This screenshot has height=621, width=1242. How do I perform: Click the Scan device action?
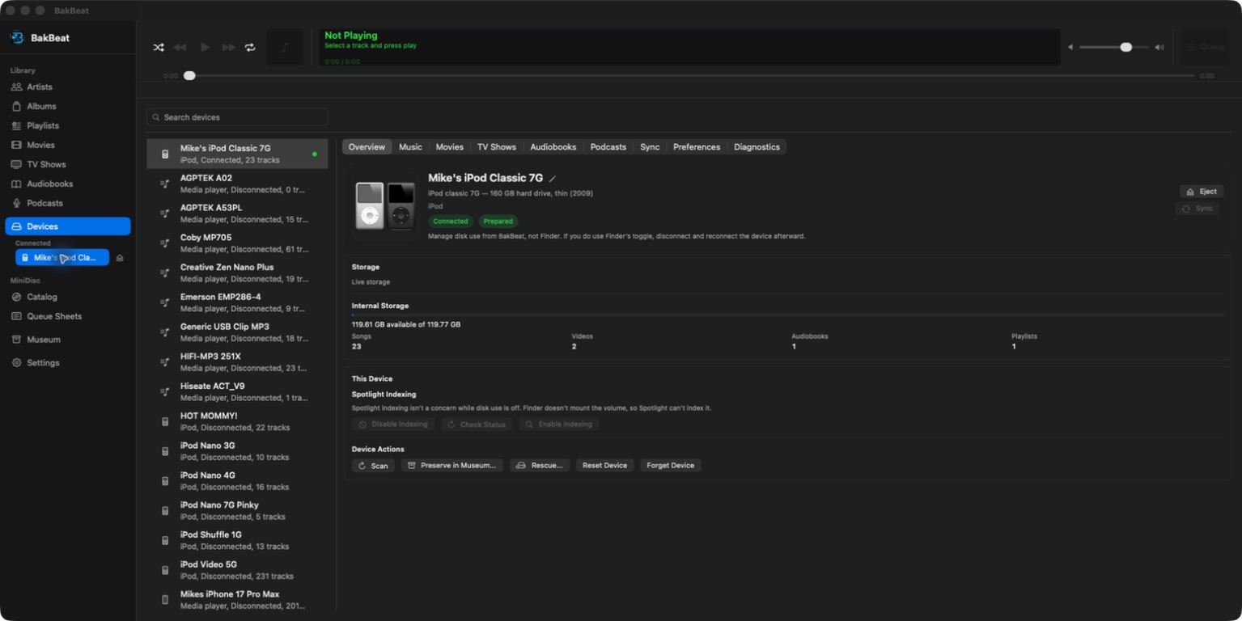pyautogui.click(x=373, y=466)
